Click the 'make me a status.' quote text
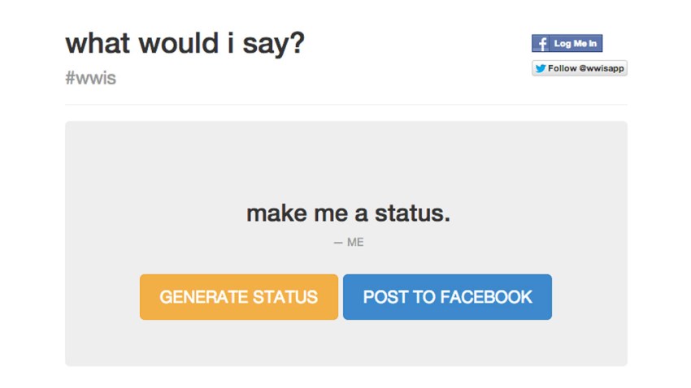Screen dimensions: 691x388 pyautogui.click(x=348, y=213)
